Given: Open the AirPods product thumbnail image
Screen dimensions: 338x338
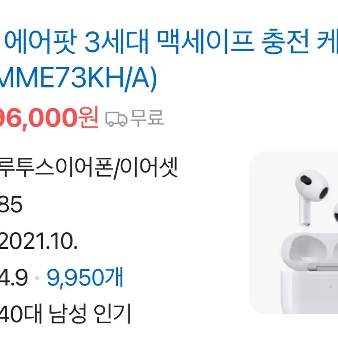Looking at the screenshot, I should [x=293, y=233].
